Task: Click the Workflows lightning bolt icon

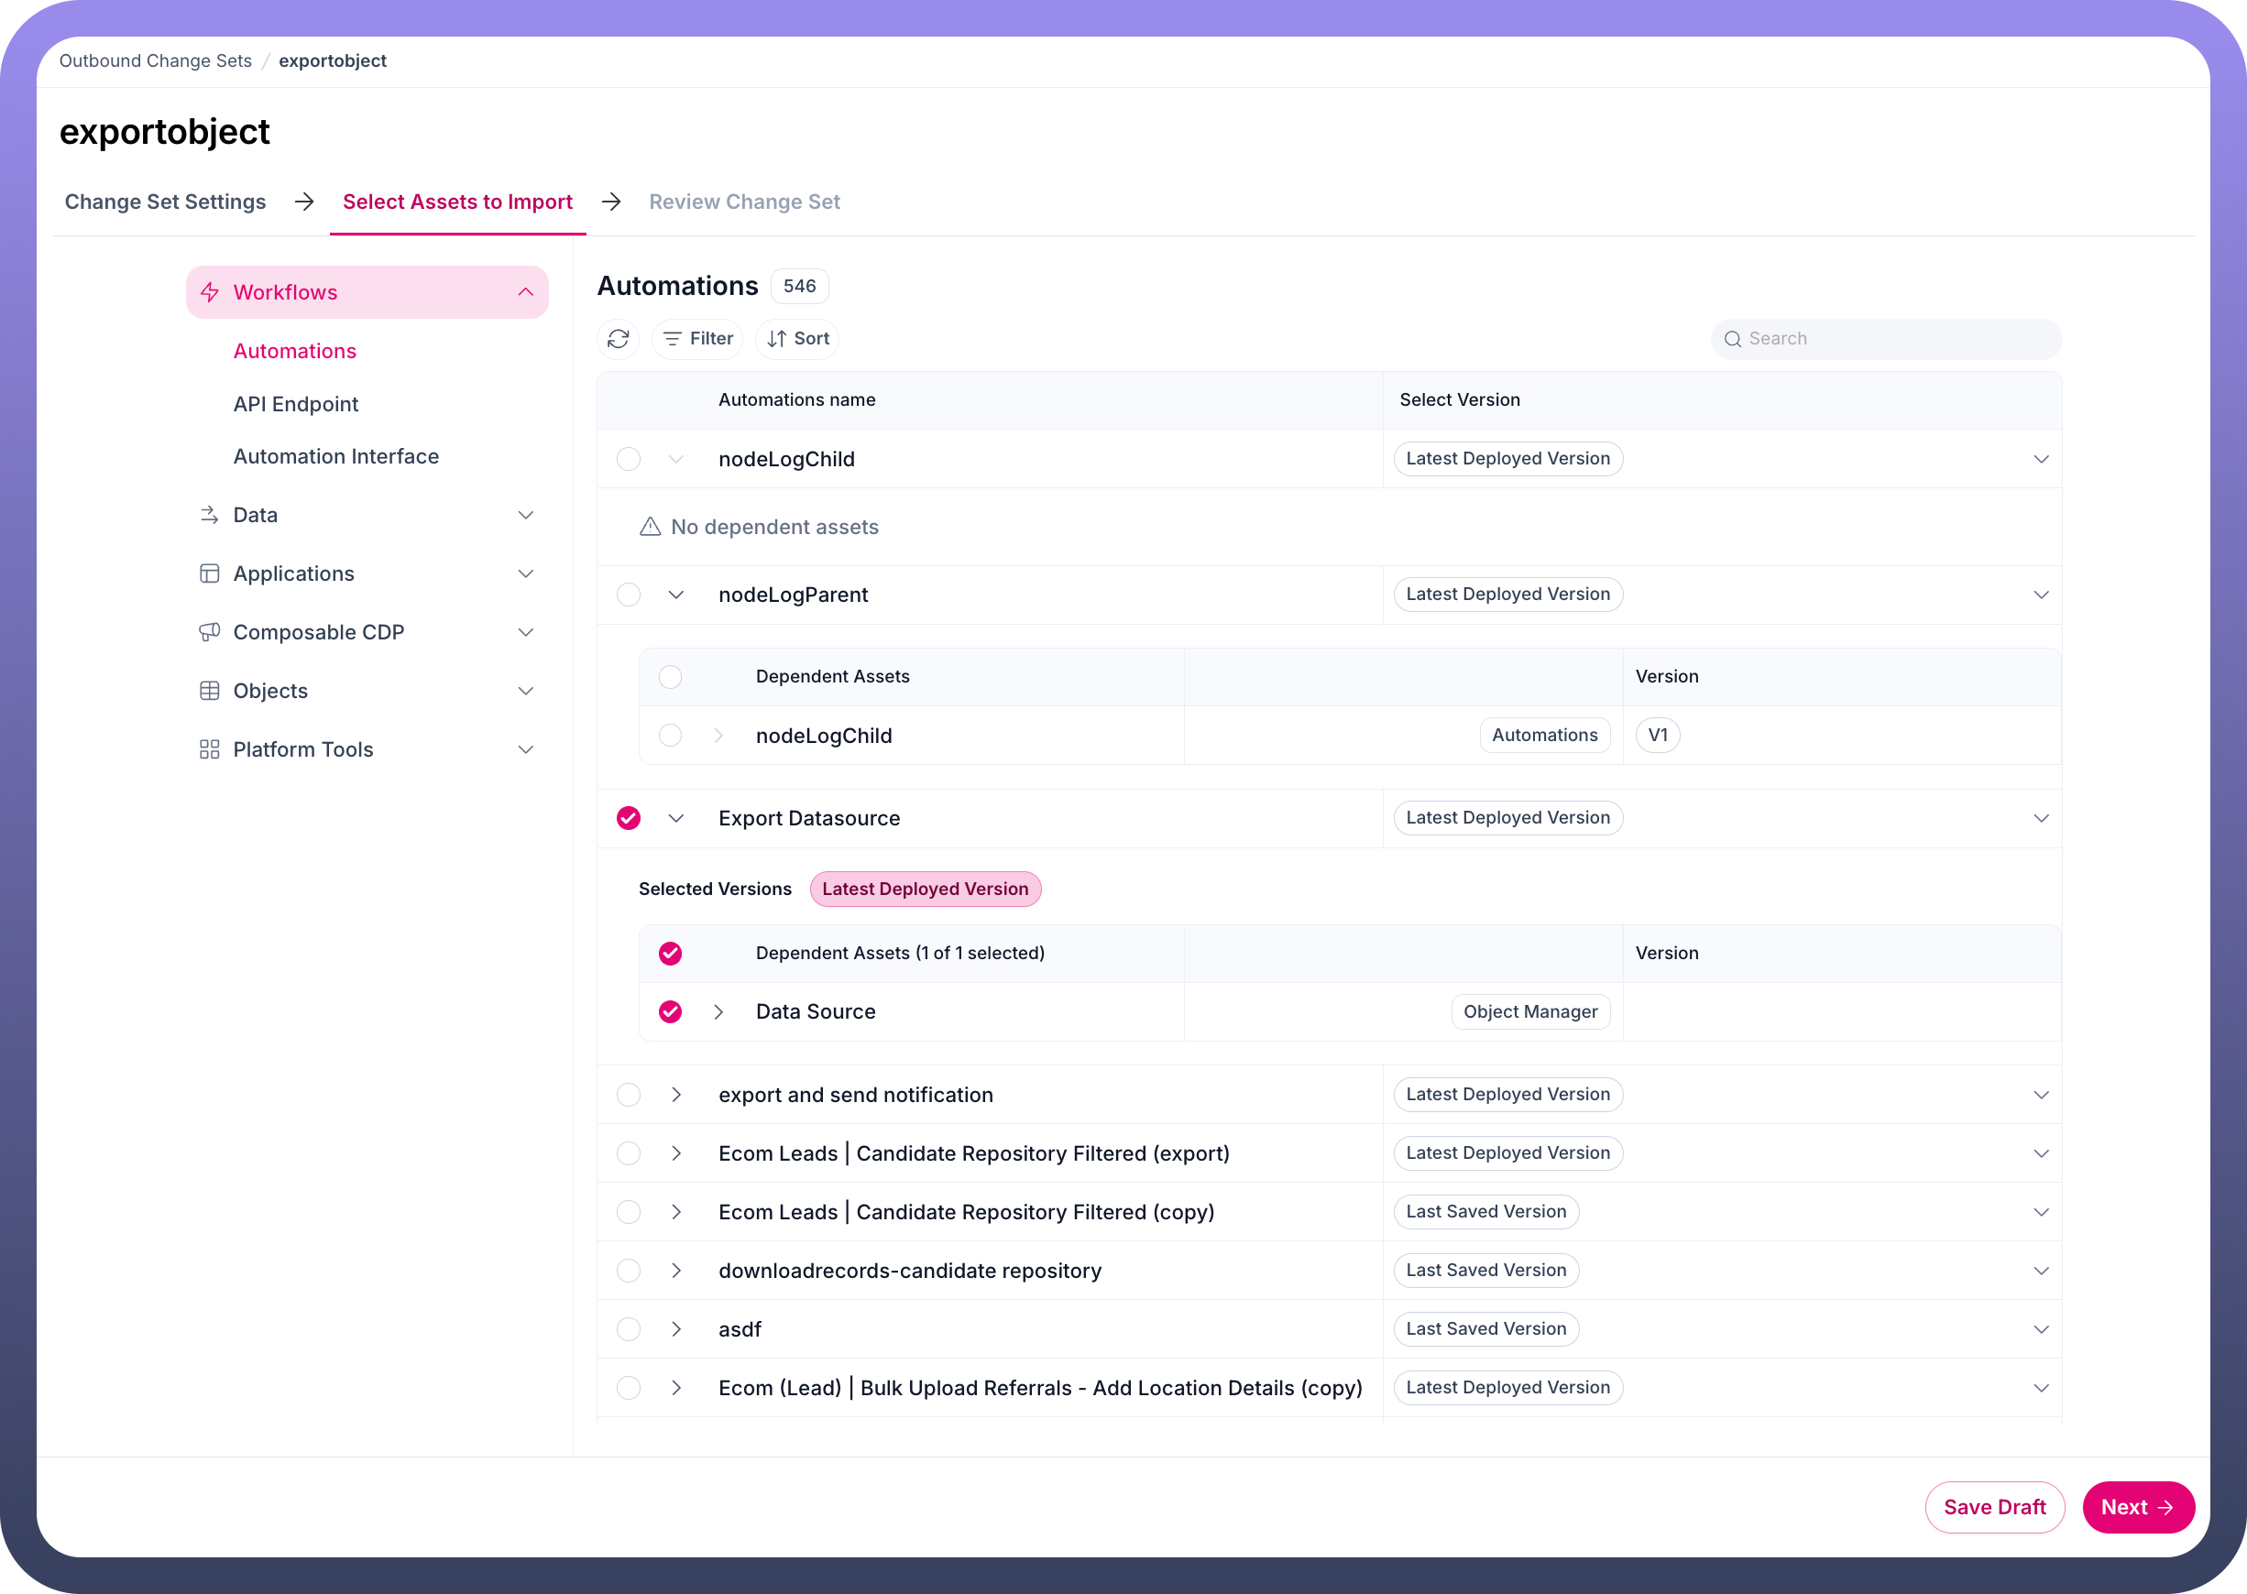Action: (210, 292)
